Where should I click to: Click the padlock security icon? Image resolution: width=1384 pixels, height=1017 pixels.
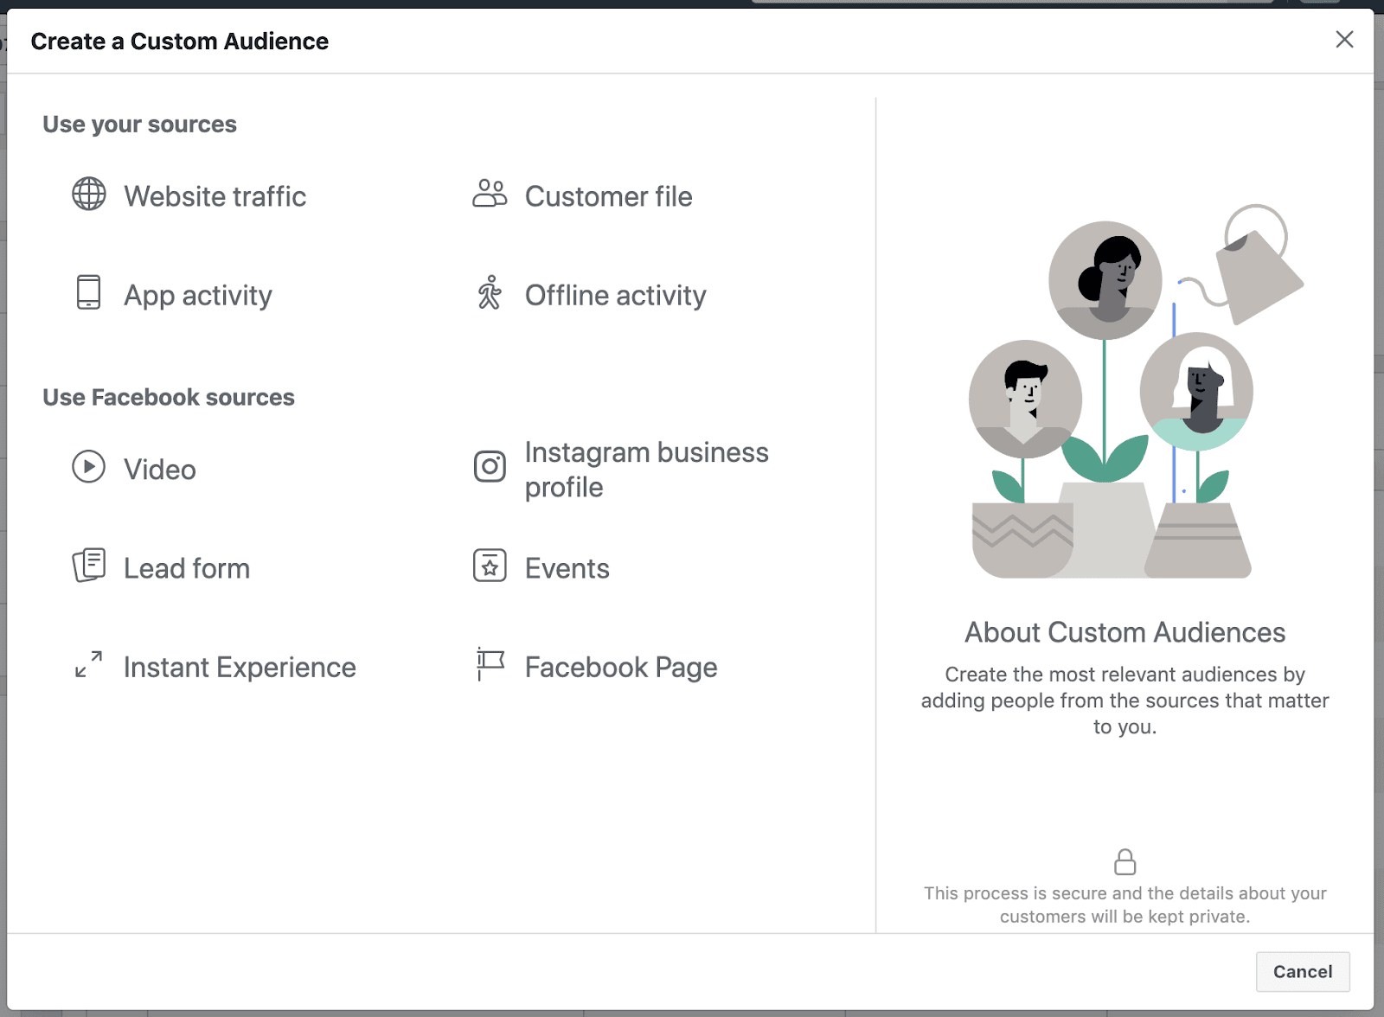(1124, 861)
